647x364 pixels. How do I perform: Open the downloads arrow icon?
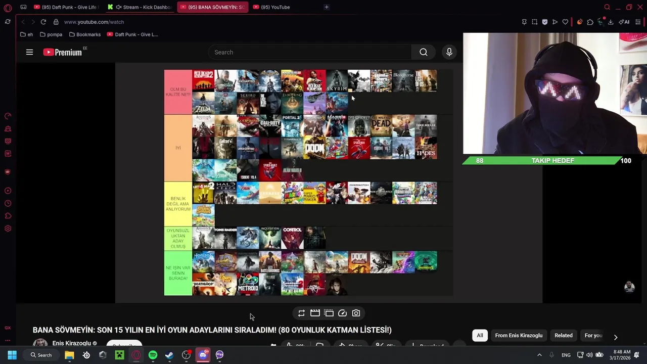click(611, 22)
